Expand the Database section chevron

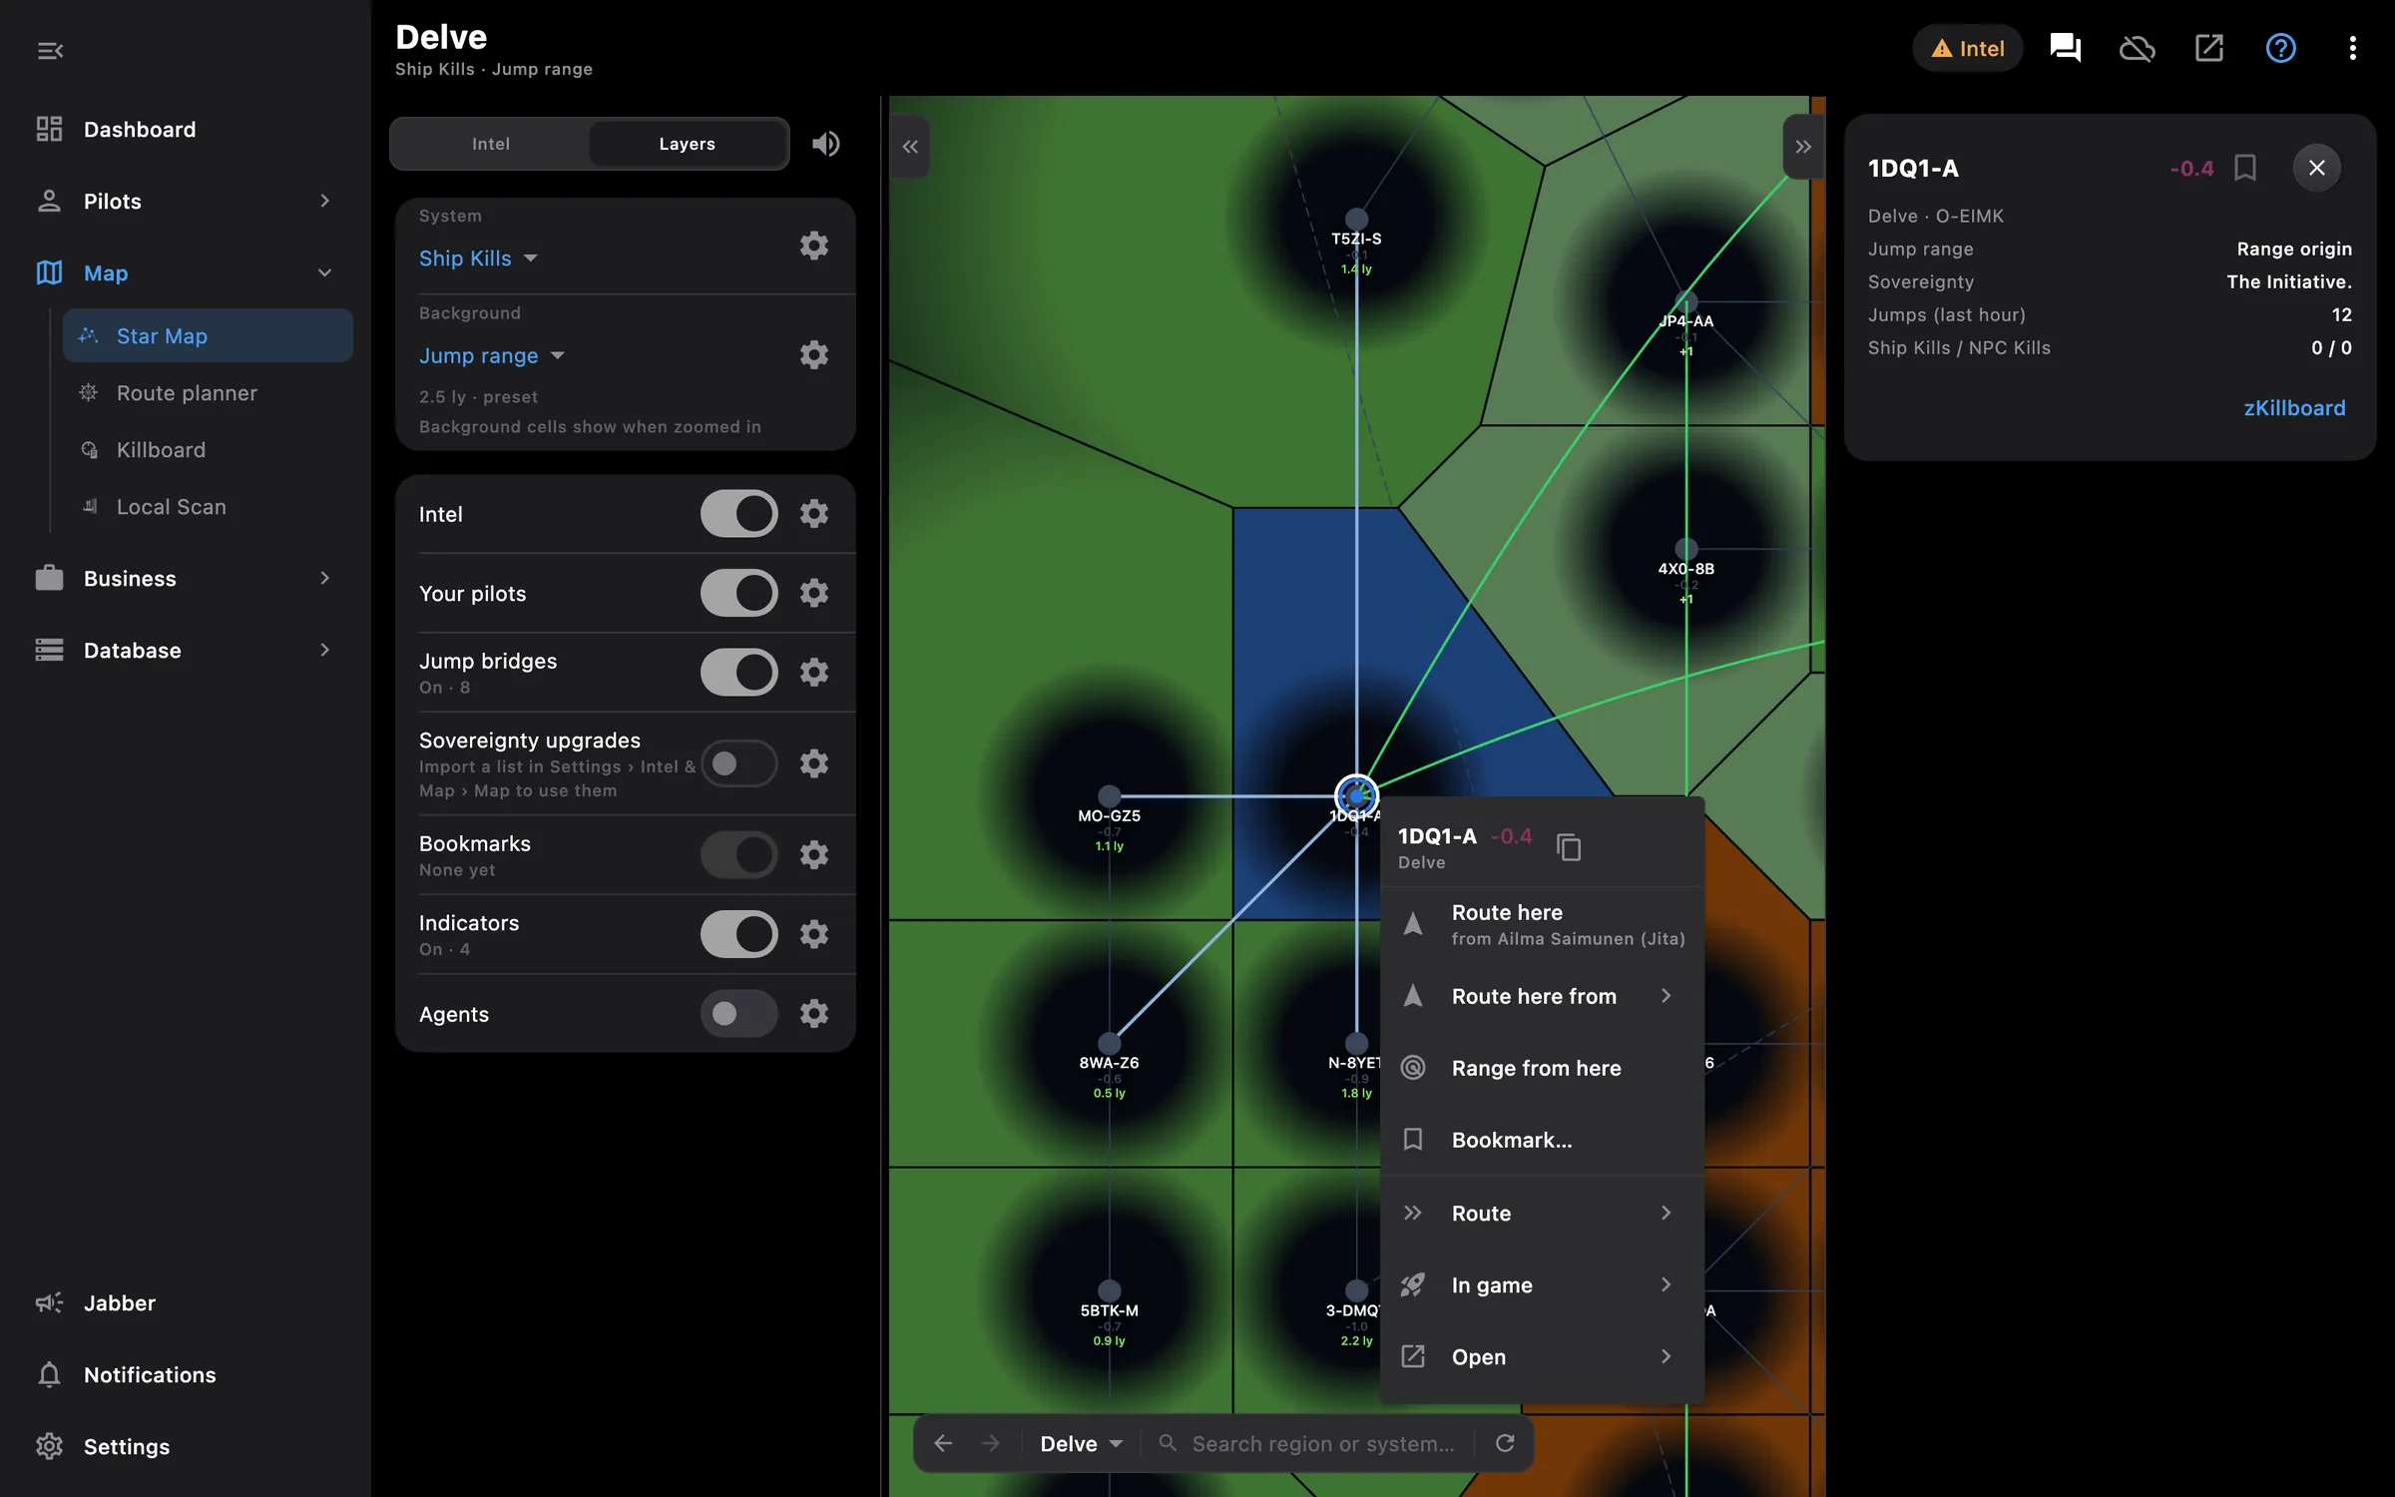(324, 650)
